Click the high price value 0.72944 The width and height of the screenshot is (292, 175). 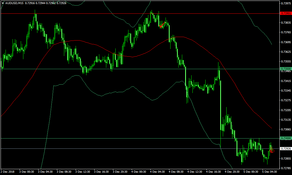coord(40,3)
